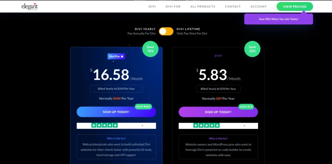332x164 pixels.
Task: Click the $16.58 per month price
Action: 116,75
